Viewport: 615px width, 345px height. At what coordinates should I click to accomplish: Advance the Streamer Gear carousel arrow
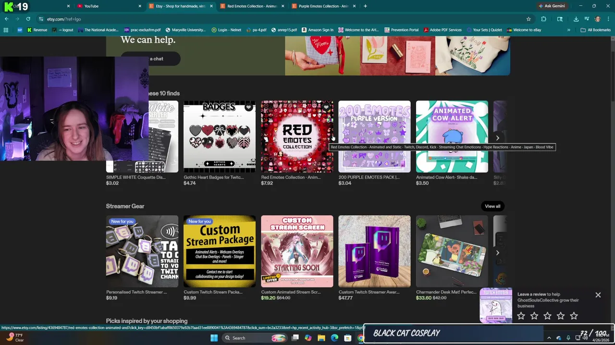click(x=497, y=253)
